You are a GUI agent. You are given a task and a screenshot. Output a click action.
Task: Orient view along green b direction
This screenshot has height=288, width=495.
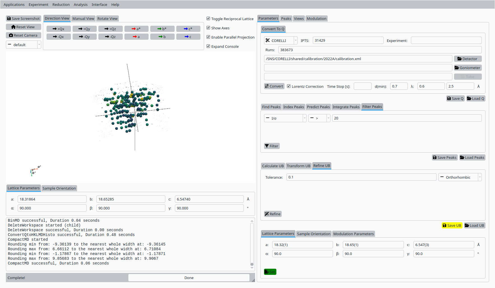pos(162,37)
